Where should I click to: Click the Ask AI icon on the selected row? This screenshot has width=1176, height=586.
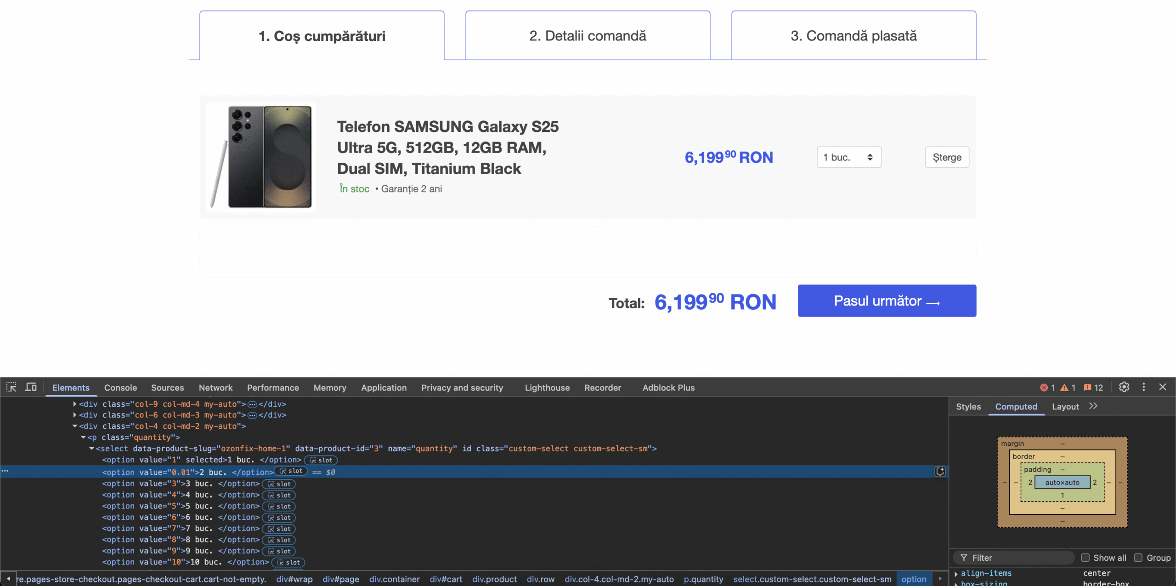(x=940, y=472)
